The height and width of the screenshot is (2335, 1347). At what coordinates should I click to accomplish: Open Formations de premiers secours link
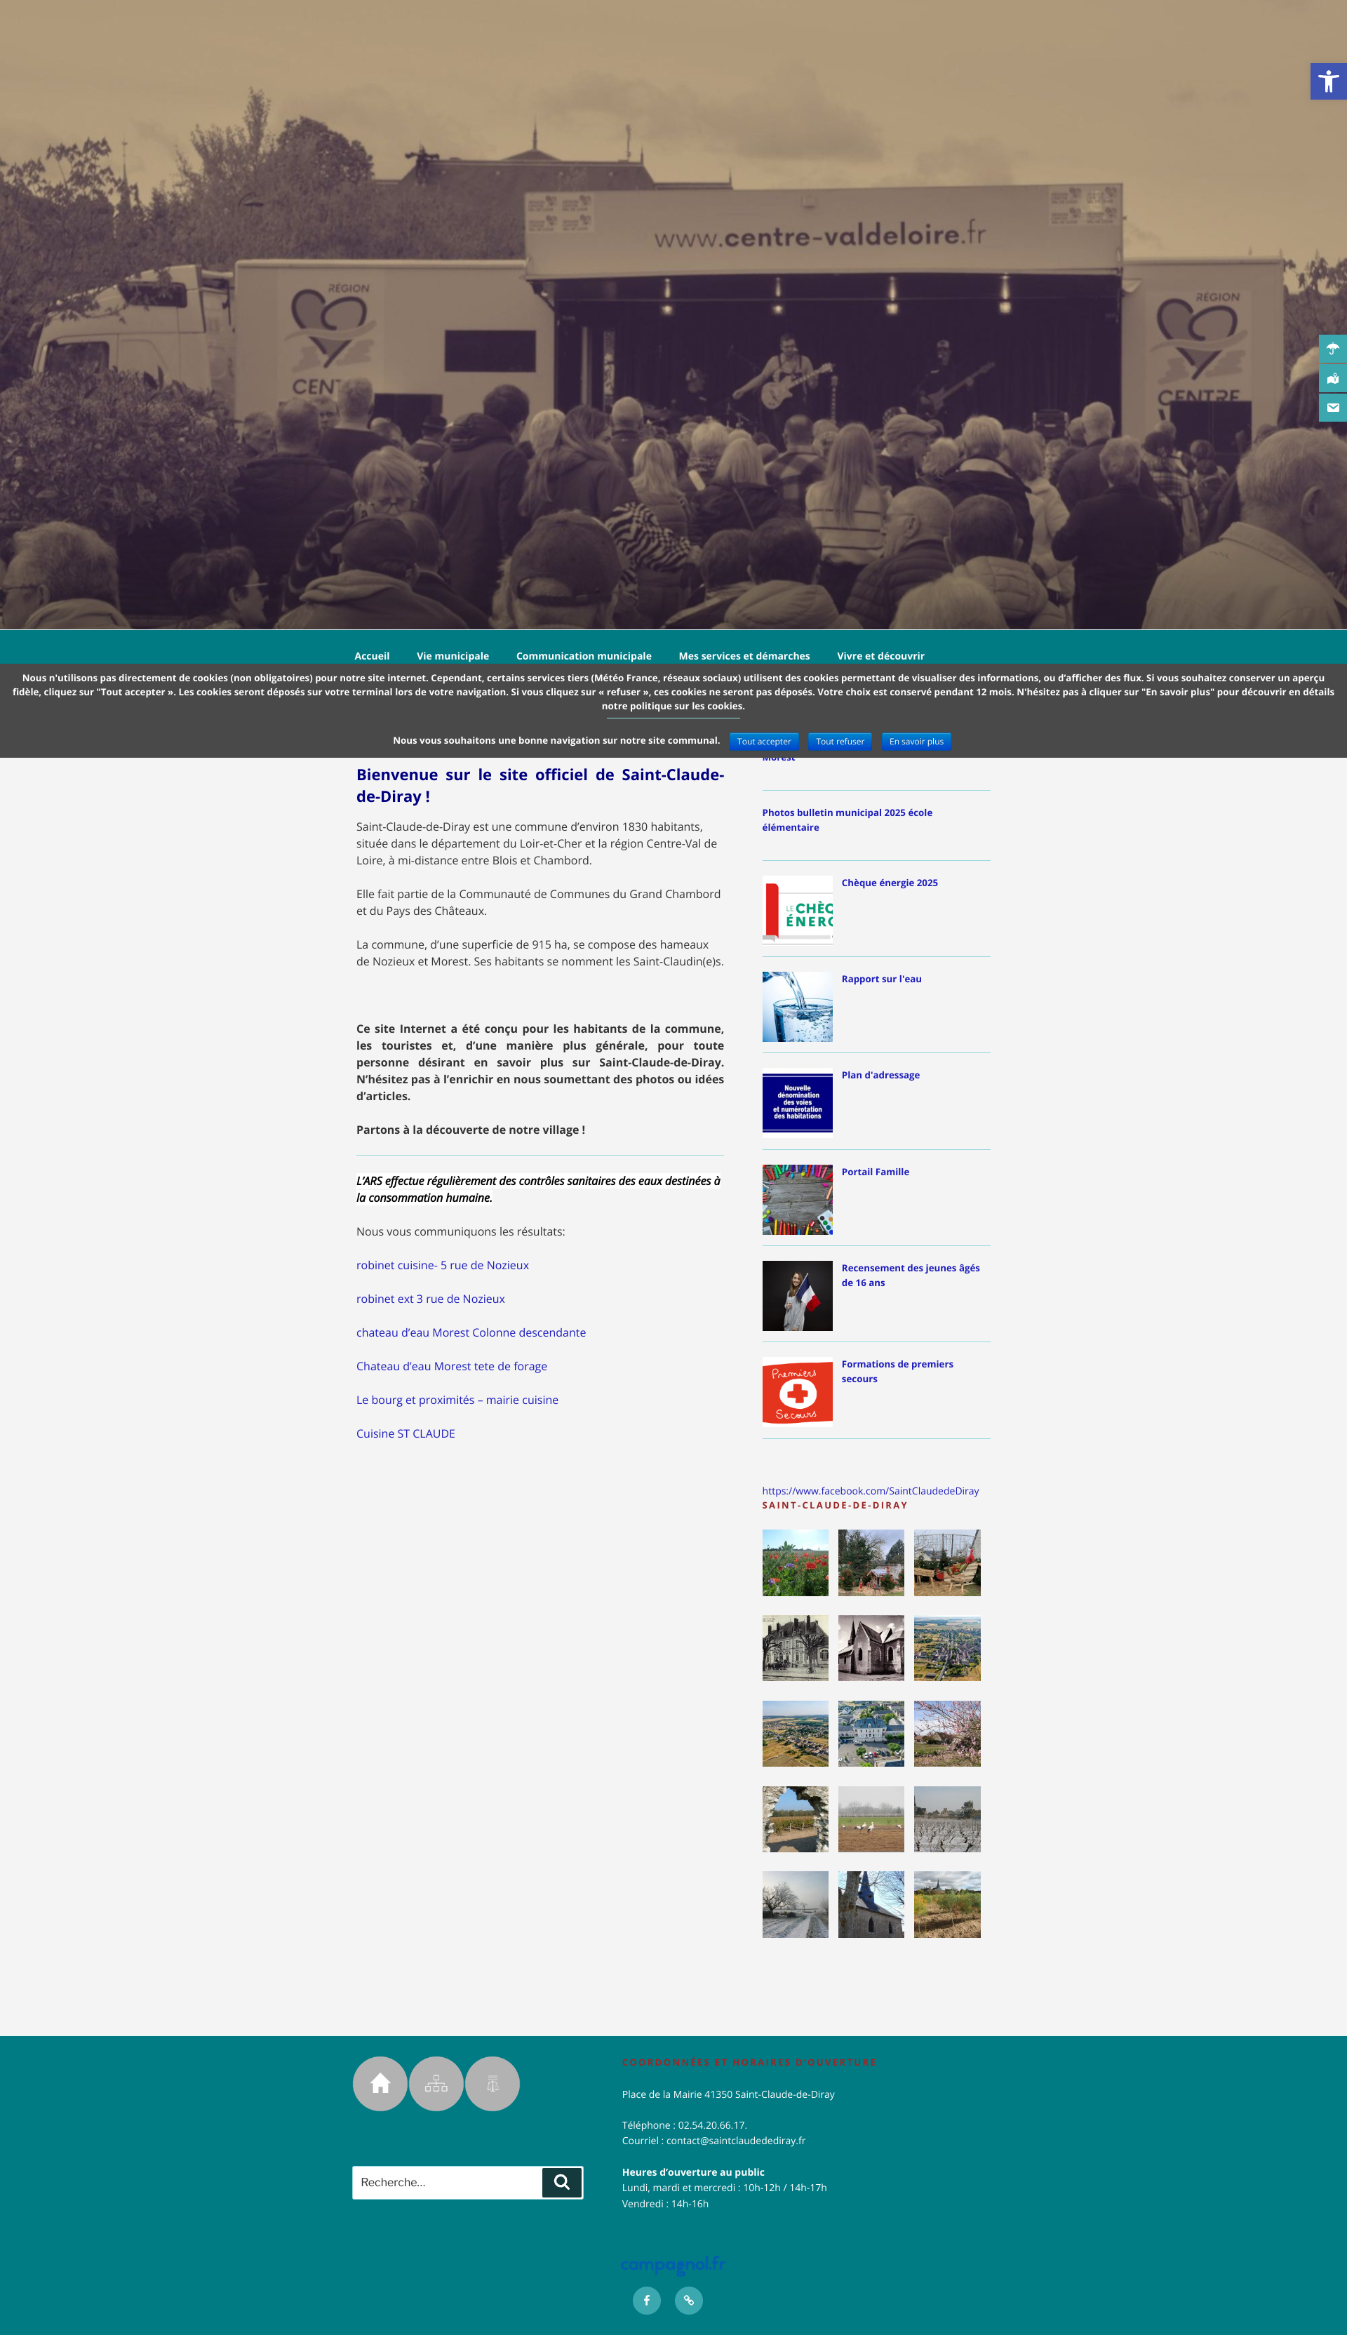tap(897, 1371)
